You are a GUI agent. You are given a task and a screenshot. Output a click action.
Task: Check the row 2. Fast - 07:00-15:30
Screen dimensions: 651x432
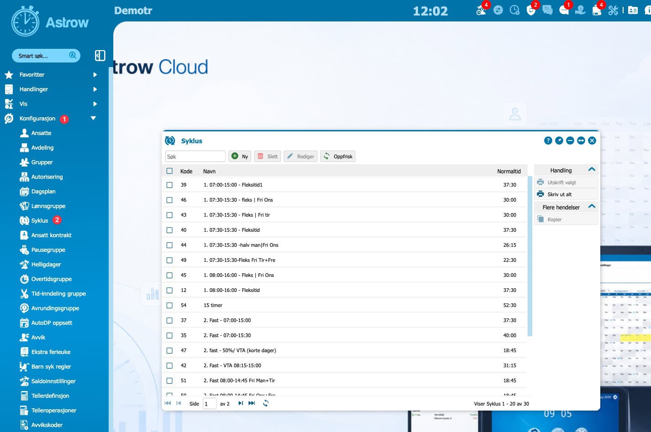169,335
